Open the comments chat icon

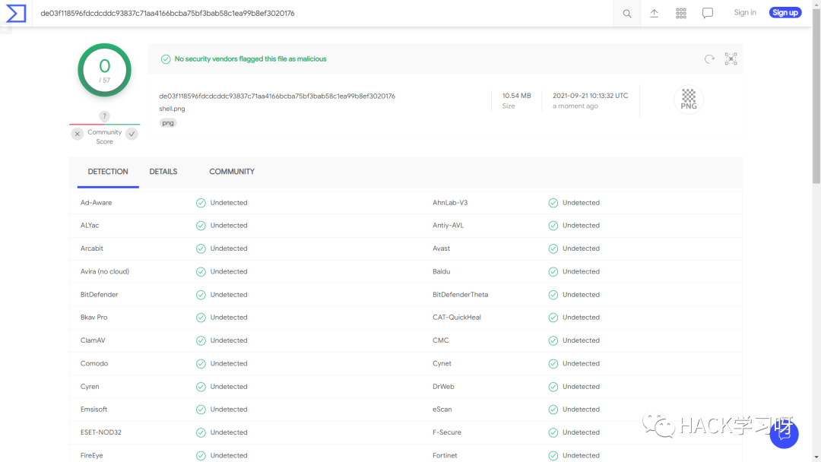(708, 13)
